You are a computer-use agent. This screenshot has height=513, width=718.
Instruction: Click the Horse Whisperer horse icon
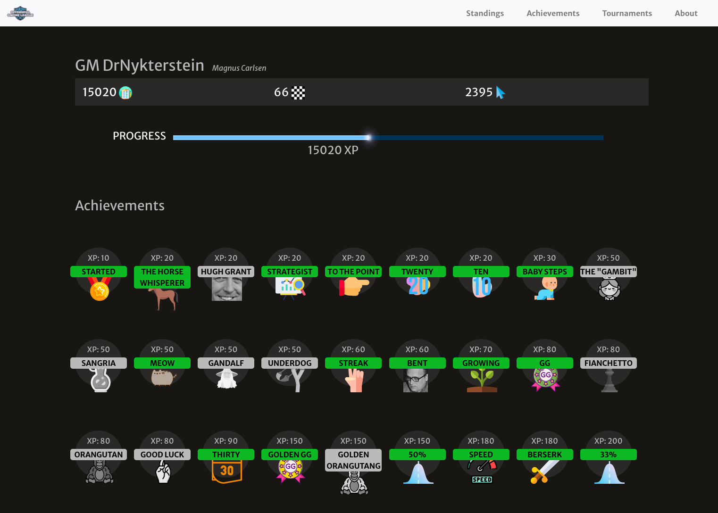[163, 299]
